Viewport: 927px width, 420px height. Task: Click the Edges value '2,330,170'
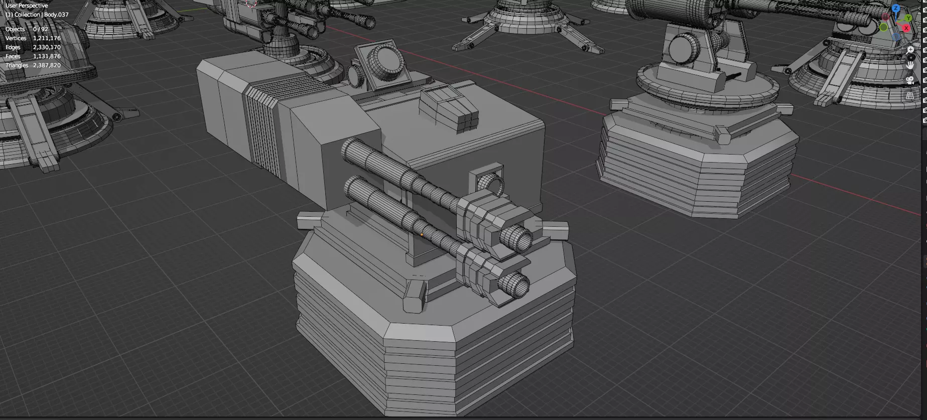(47, 47)
